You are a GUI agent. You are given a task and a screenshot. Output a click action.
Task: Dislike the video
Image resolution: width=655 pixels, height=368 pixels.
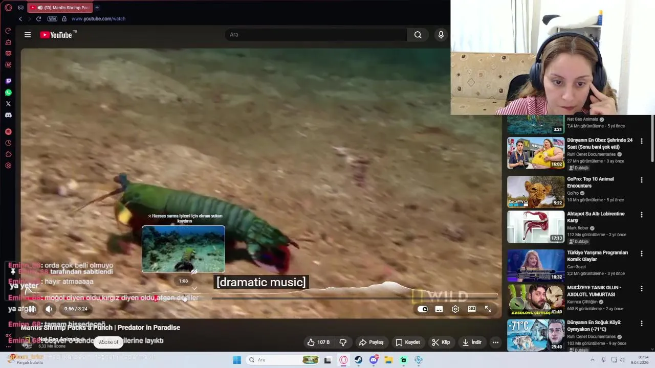[x=343, y=342]
